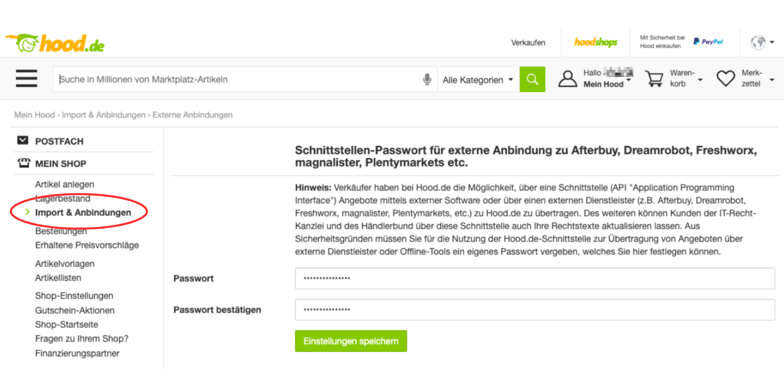Click the globe language icon
Viewport: 784px width, 378px height.
(x=758, y=42)
